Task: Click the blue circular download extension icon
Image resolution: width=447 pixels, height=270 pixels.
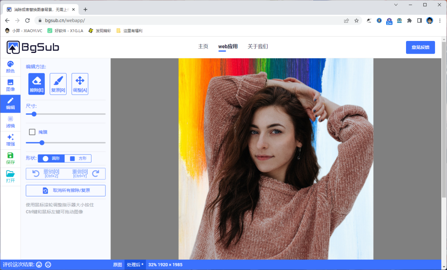Action: pos(379,21)
